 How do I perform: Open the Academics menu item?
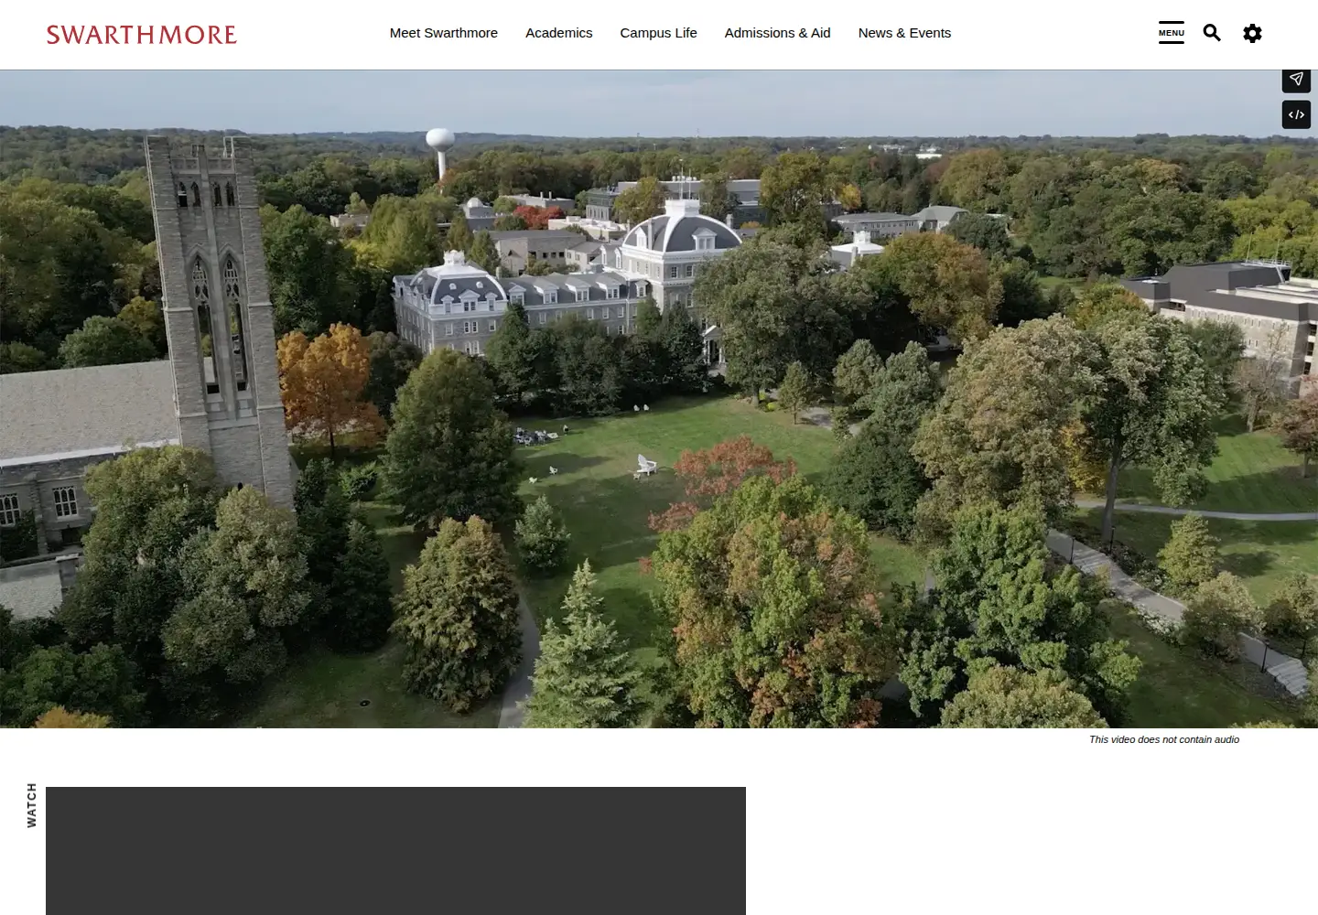558,33
